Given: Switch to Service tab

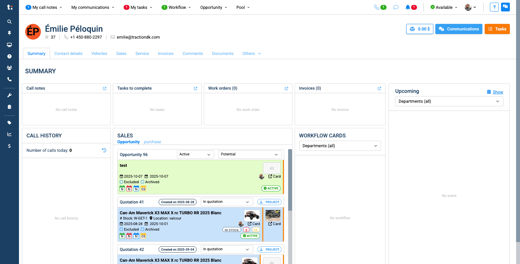Looking at the screenshot, I should 142,54.
